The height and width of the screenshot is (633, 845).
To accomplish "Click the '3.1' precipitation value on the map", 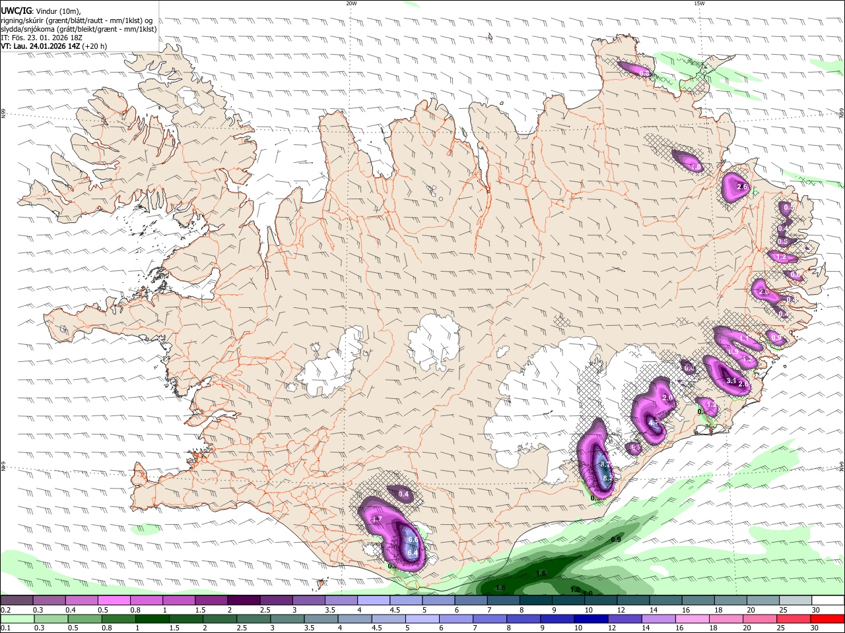I will click(x=731, y=381).
